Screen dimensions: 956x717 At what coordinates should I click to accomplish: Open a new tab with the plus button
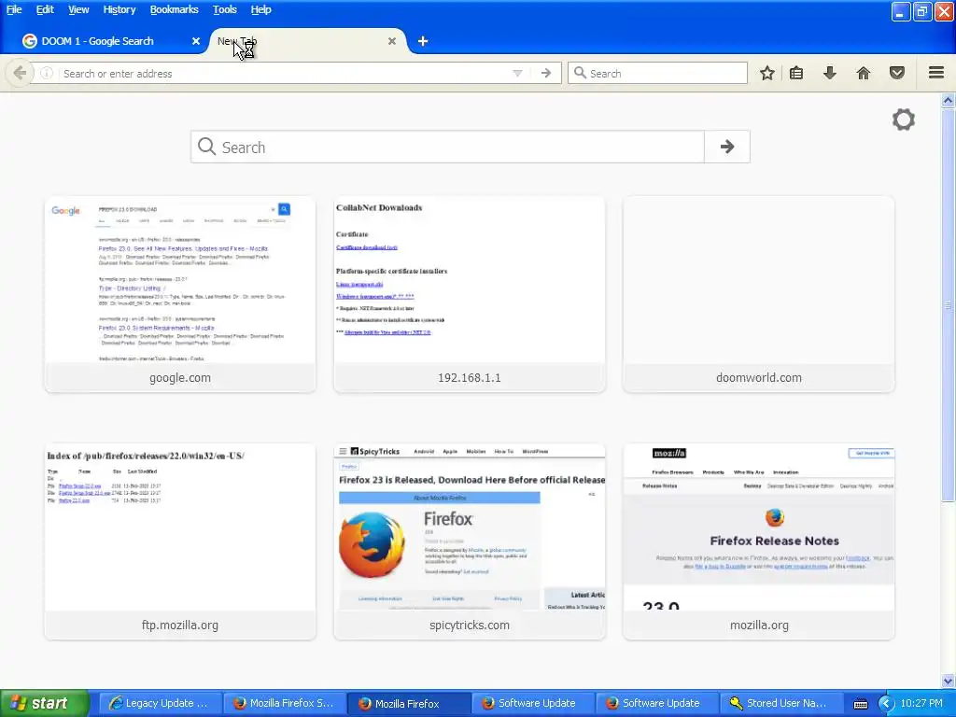click(423, 41)
